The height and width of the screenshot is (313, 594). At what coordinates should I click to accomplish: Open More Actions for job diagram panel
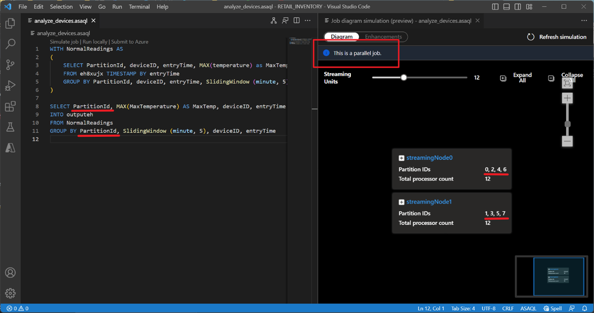584,20
